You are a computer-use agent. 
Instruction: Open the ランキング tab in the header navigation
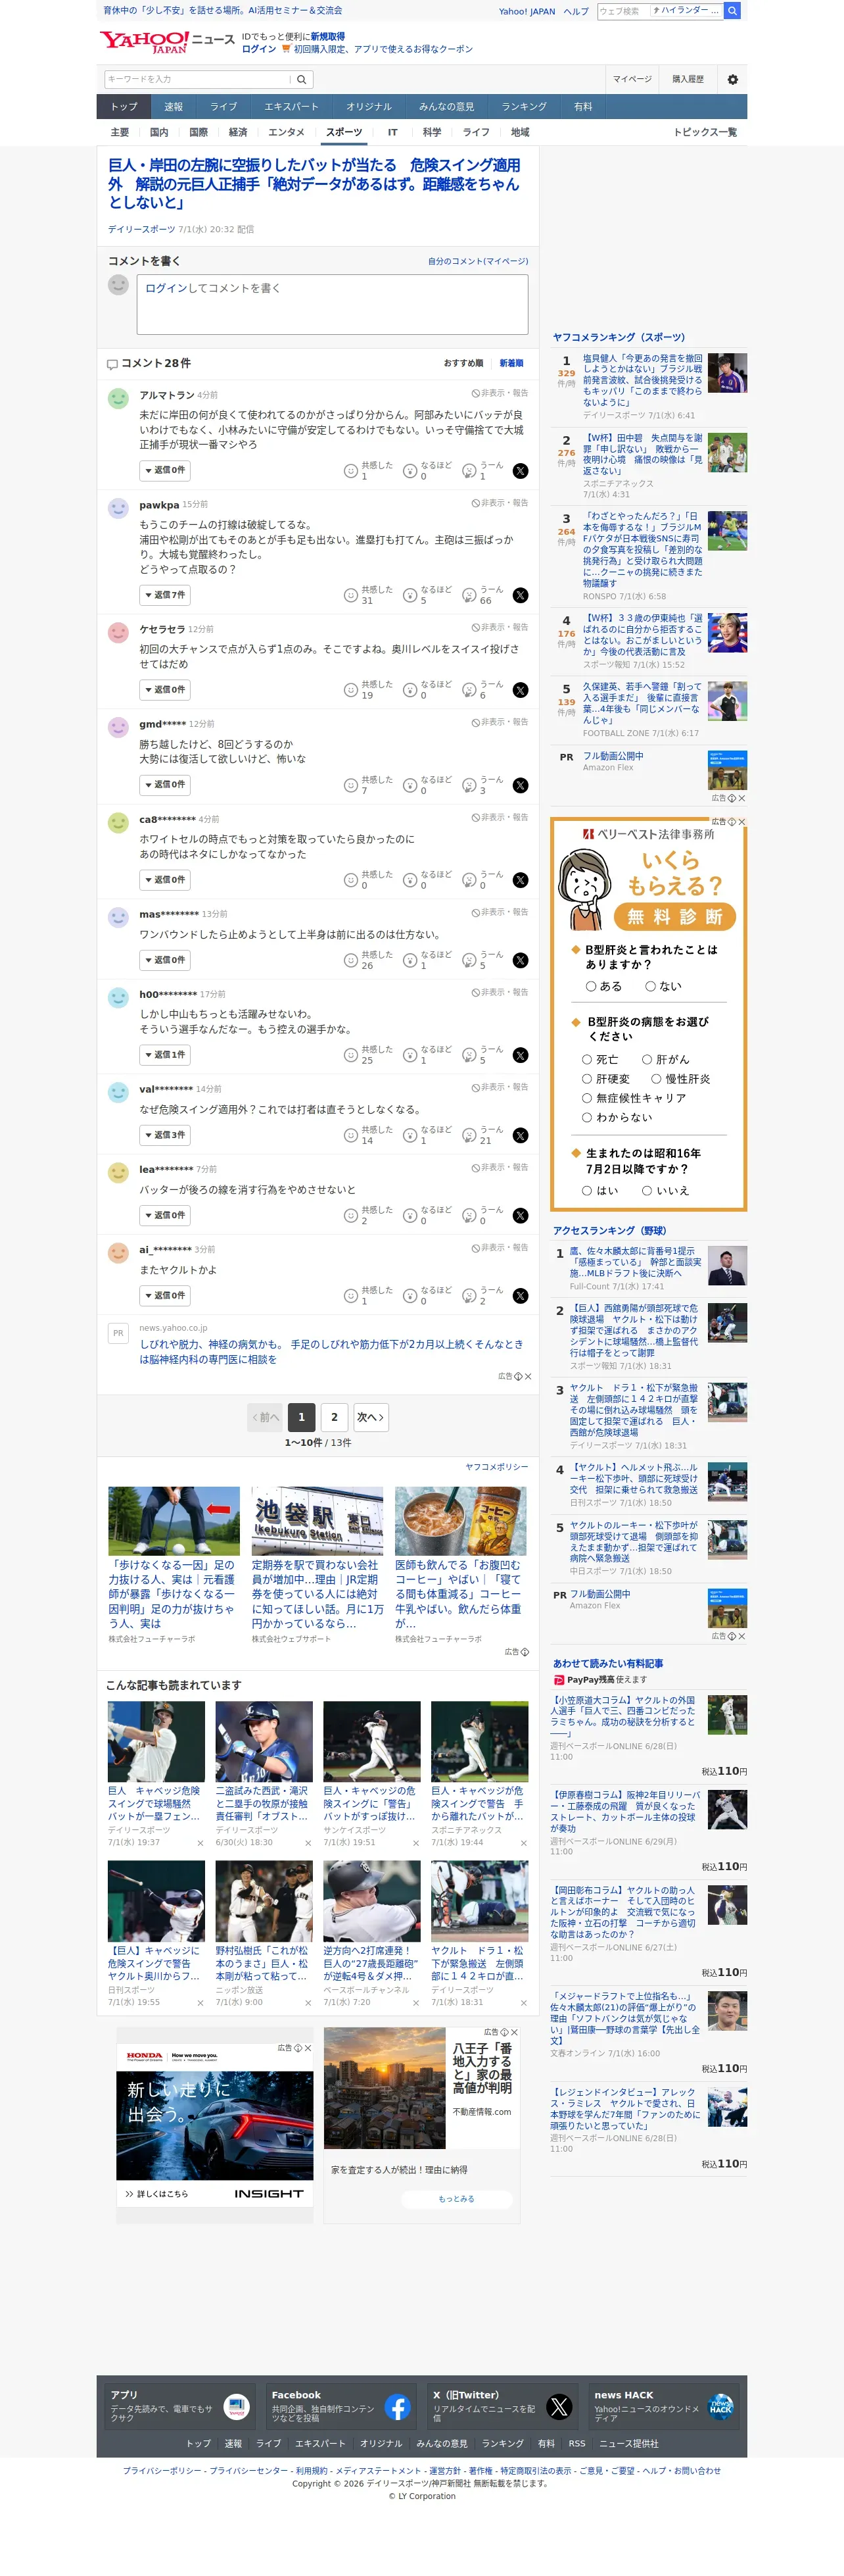pos(525,107)
